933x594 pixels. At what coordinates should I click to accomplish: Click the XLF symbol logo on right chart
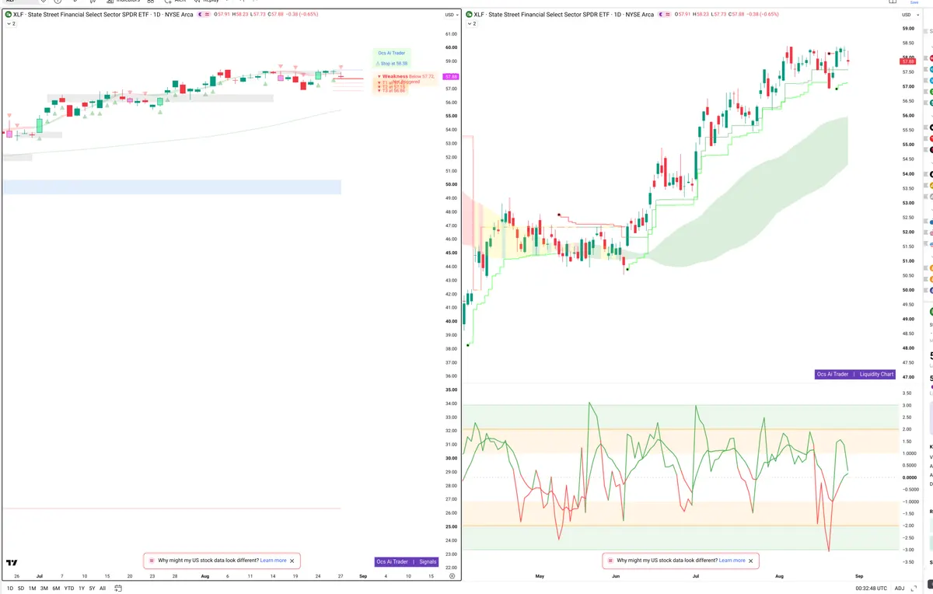click(469, 15)
